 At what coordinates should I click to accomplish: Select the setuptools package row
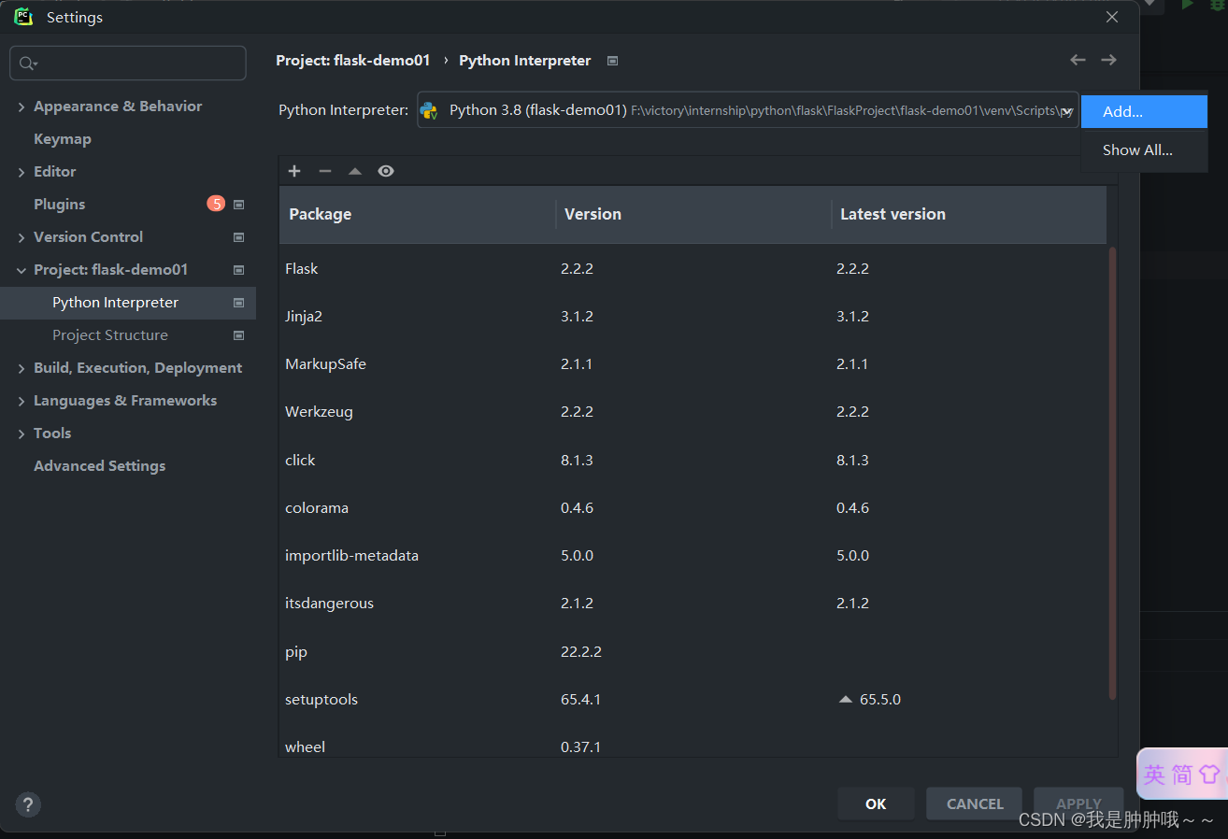pos(693,699)
